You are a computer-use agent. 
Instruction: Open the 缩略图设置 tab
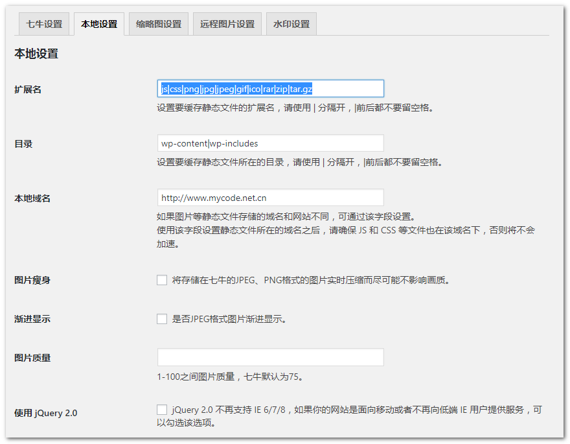click(159, 24)
